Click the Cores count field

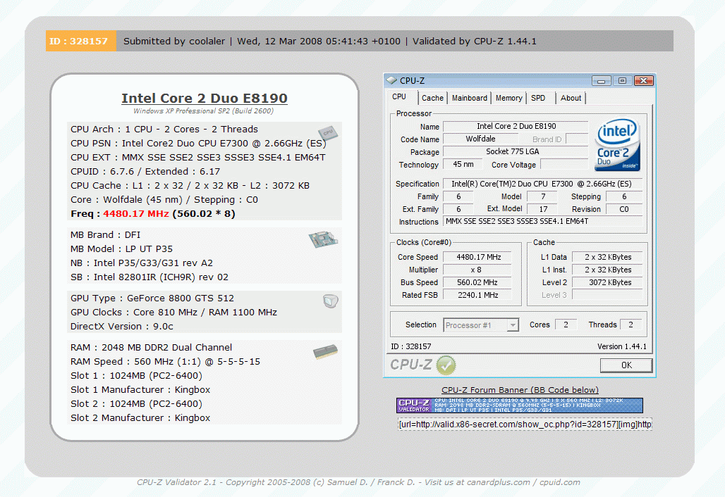[x=566, y=325]
